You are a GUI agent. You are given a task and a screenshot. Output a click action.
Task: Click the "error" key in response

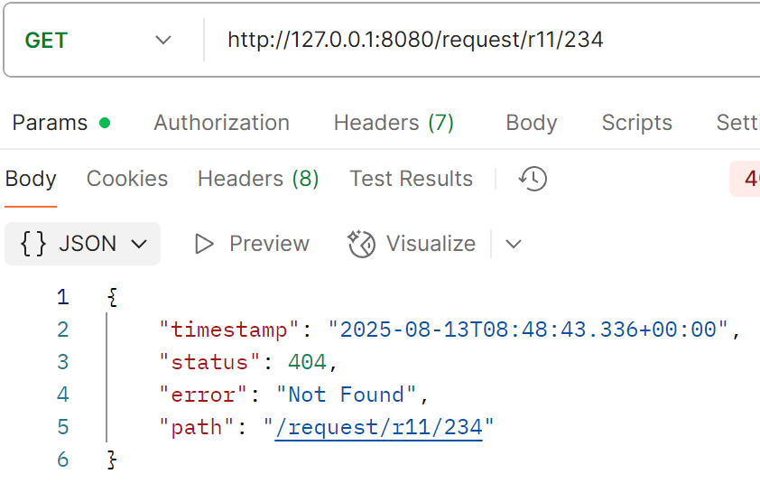204,395
